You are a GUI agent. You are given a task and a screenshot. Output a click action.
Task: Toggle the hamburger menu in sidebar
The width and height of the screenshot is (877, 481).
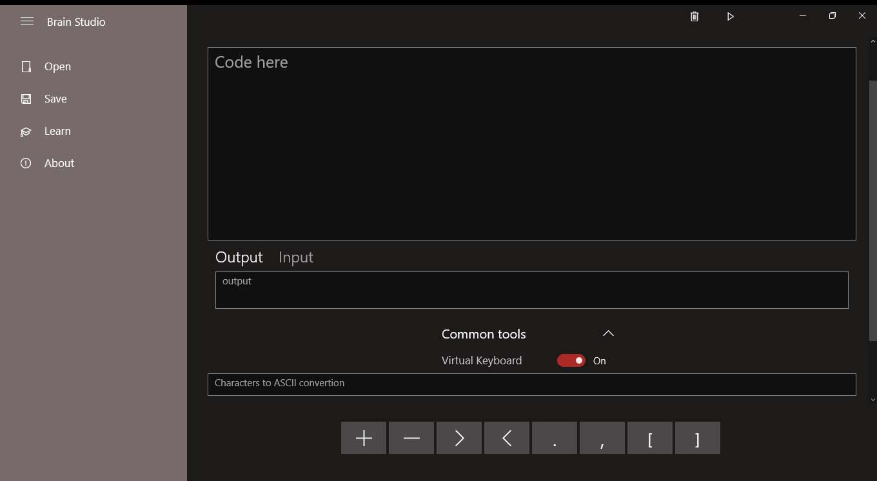27,22
